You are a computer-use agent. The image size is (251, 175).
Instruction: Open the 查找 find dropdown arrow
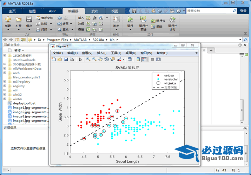point(72,29)
